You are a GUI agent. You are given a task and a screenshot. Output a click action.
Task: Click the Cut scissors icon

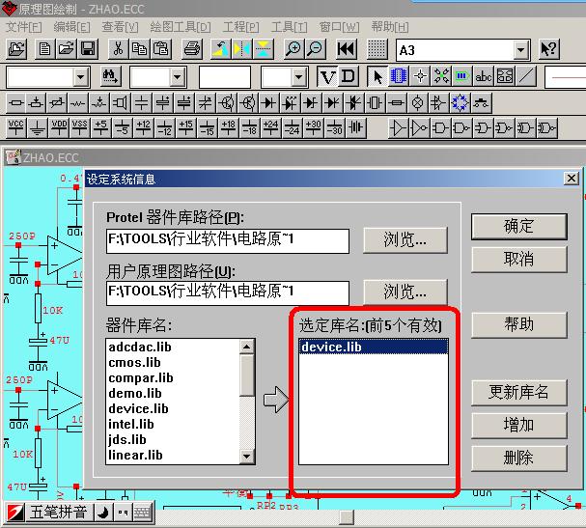tap(118, 49)
